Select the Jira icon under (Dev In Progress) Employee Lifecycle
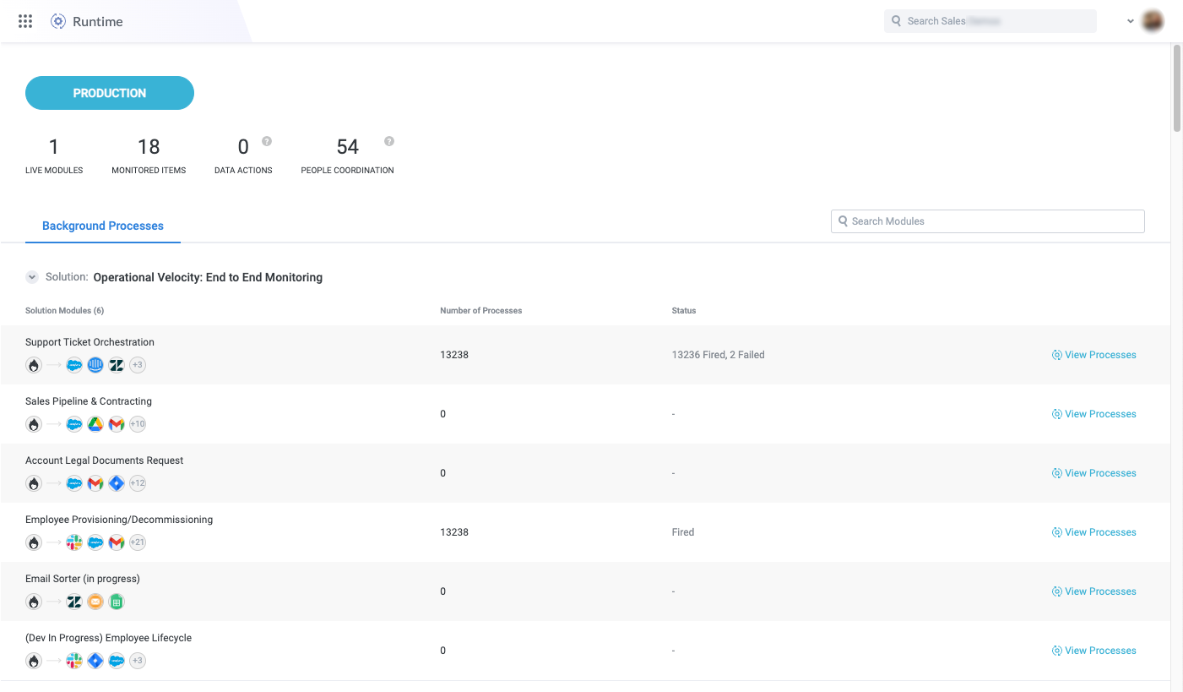The width and height of the screenshot is (1183, 692). [95, 661]
